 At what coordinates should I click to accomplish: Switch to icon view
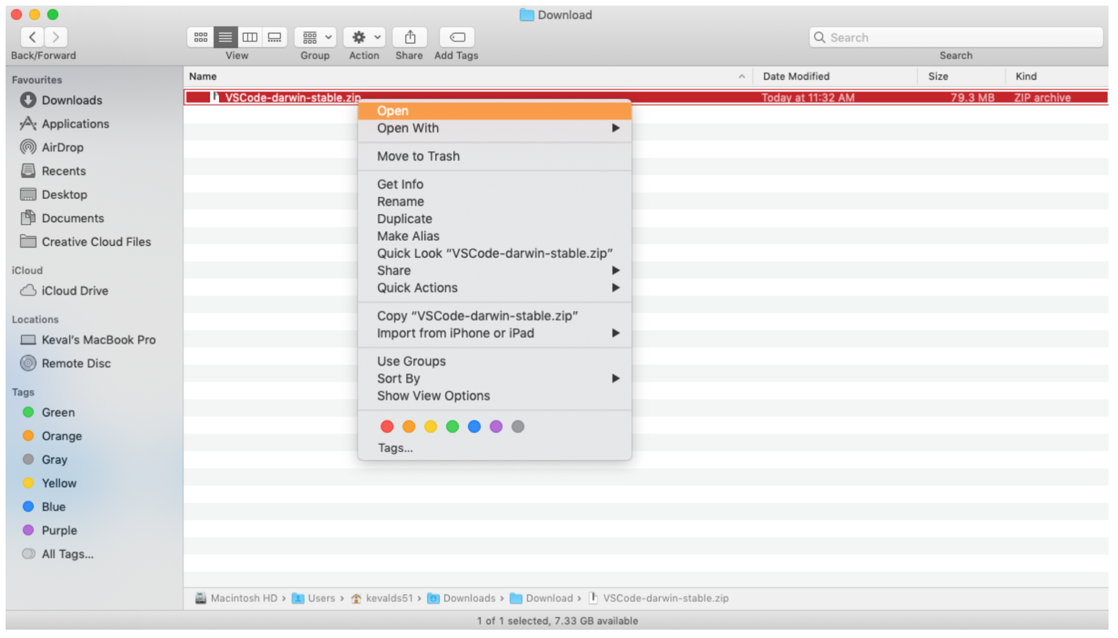pyautogui.click(x=200, y=37)
